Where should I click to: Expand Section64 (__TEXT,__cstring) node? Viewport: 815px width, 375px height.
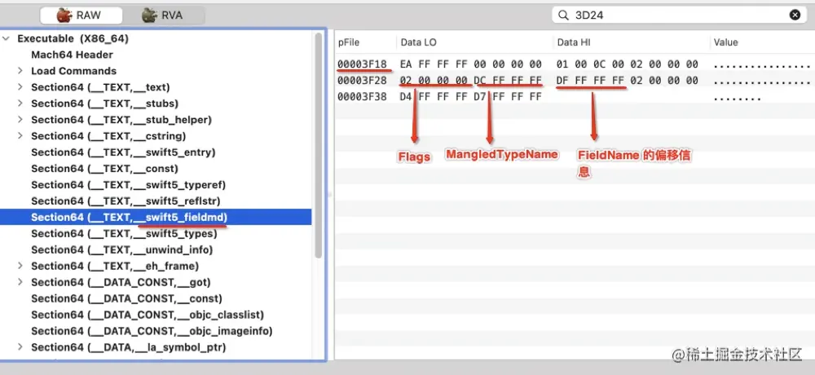point(20,136)
